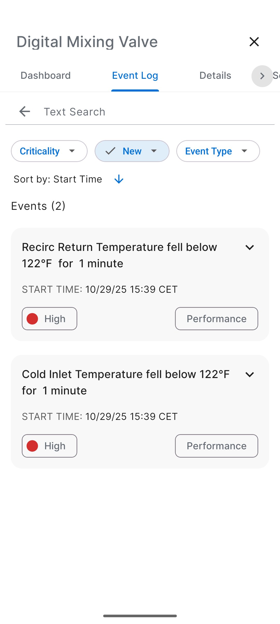This screenshot has height=624, width=280.
Task: Click the checkmark on the New filter
Action: point(110,151)
